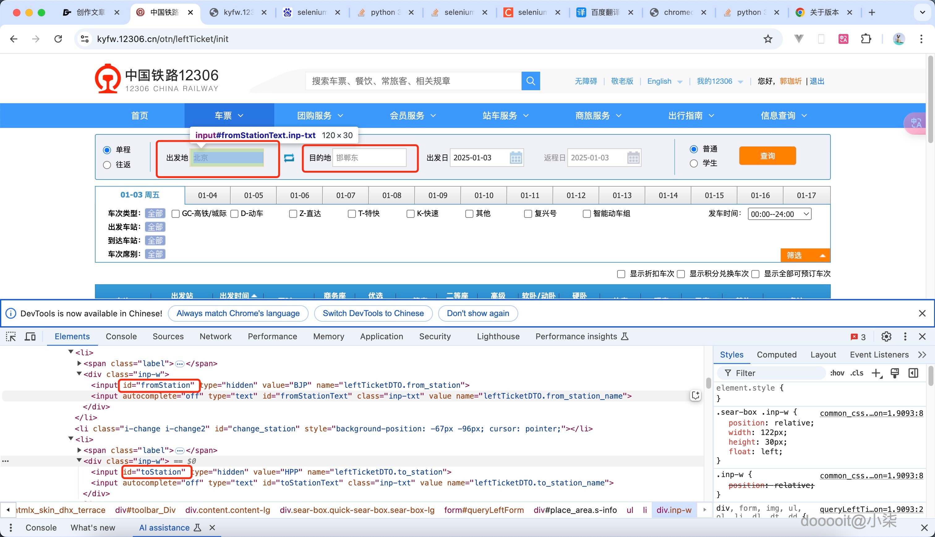
Task: Open the 发车时间 00:00--24:00 dropdown
Action: click(x=779, y=214)
